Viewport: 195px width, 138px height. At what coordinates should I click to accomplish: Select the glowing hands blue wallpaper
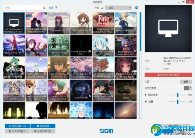coord(81,110)
